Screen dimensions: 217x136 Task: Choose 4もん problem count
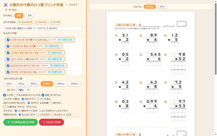9,84
